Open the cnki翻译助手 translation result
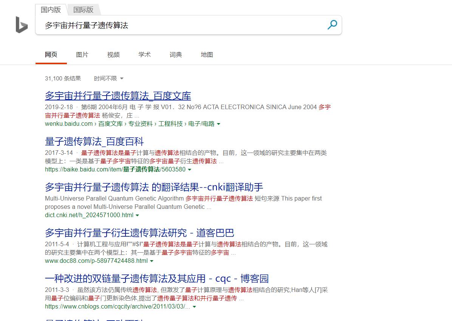Screen dimensions: 452x321 point(154,187)
